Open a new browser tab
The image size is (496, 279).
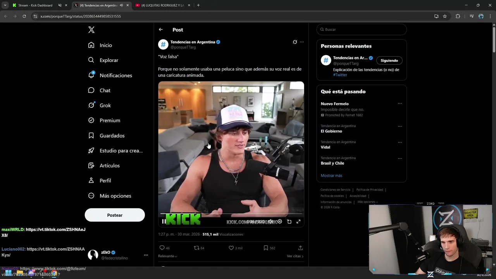click(198, 5)
